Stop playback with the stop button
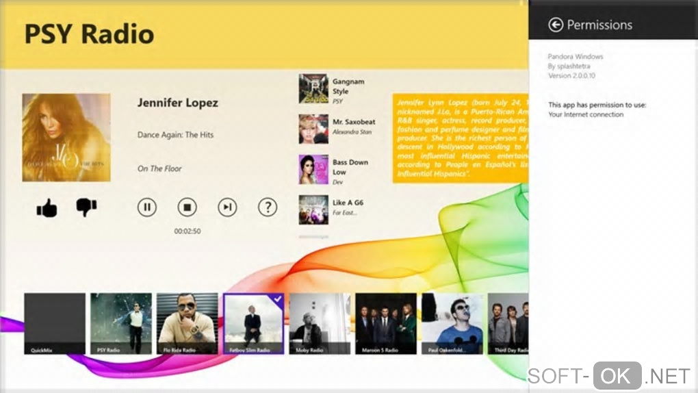The height and width of the screenshot is (393, 698). 187,207
